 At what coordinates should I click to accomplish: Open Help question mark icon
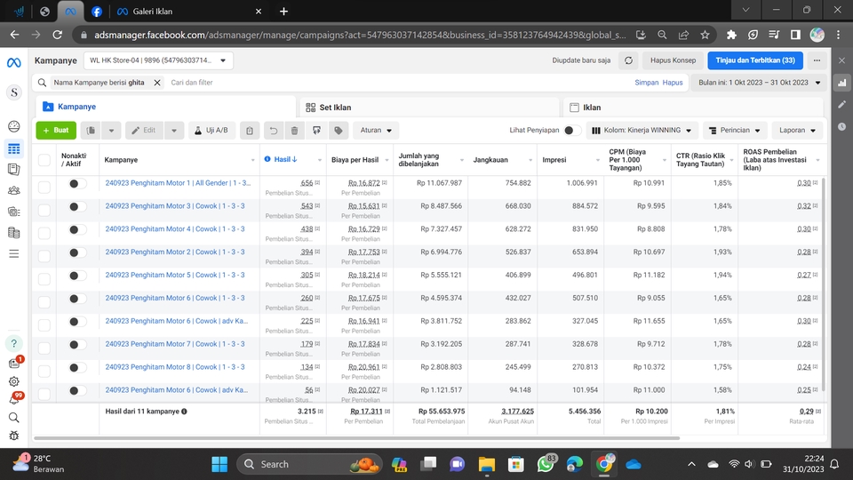tap(14, 343)
